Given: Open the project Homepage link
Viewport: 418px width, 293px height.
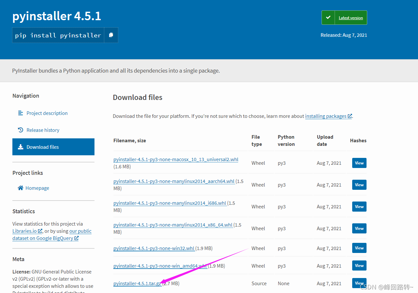Looking at the screenshot, I should (x=37, y=188).
